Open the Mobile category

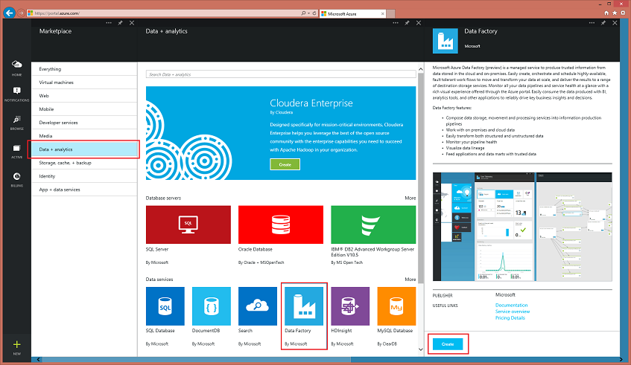[84, 109]
